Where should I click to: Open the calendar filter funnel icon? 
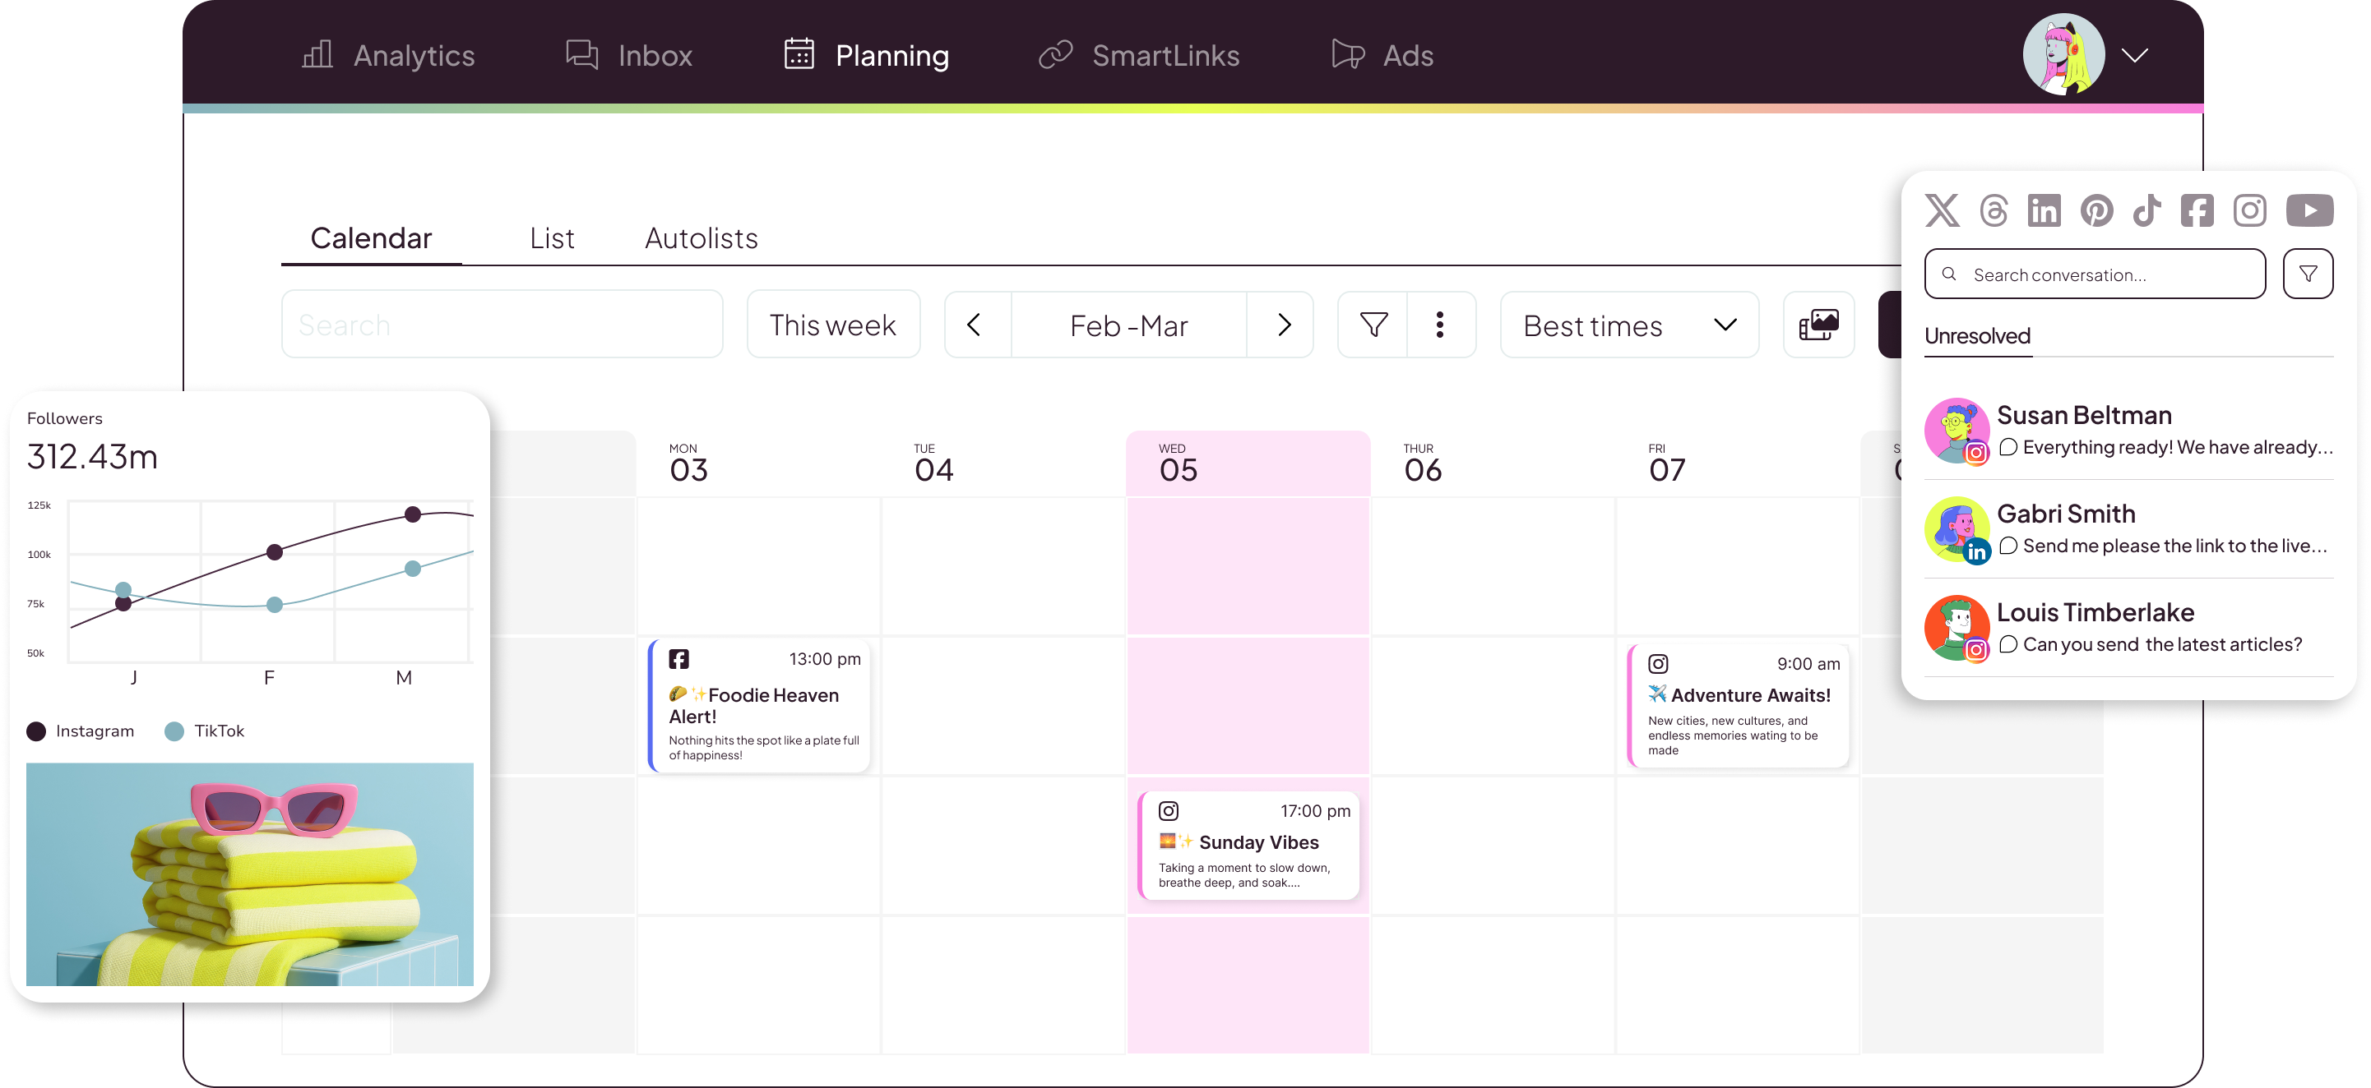coord(1373,324)
